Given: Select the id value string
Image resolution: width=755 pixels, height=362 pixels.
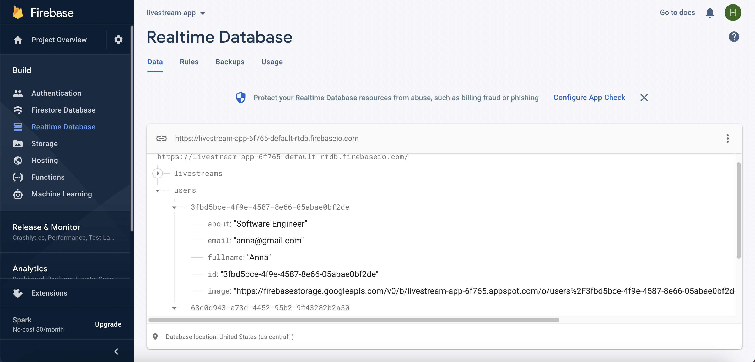Looking at the screenshot, I should click(x=299, y=274).
